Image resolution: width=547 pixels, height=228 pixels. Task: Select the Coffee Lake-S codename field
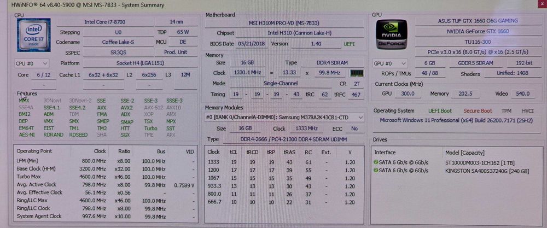[118, 42]
